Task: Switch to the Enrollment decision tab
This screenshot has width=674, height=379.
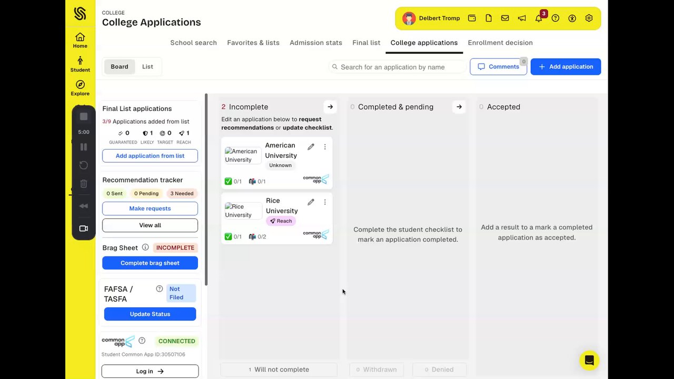Action: (x=500, y=43)
